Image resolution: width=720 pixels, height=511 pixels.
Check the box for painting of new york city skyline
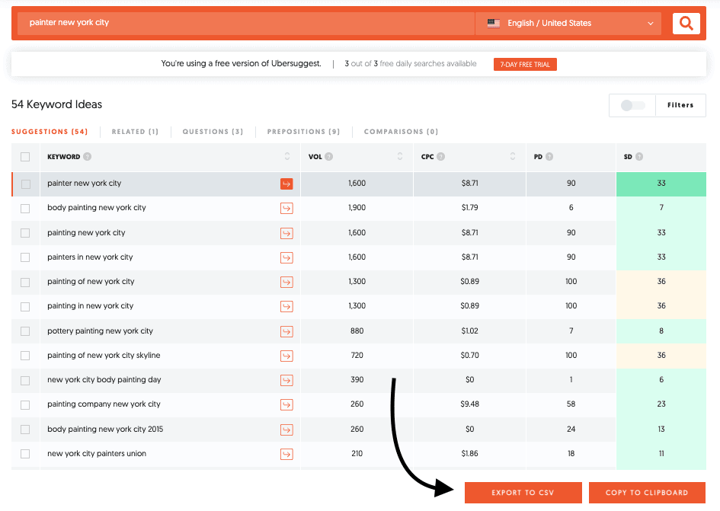(x=25, y=356)
